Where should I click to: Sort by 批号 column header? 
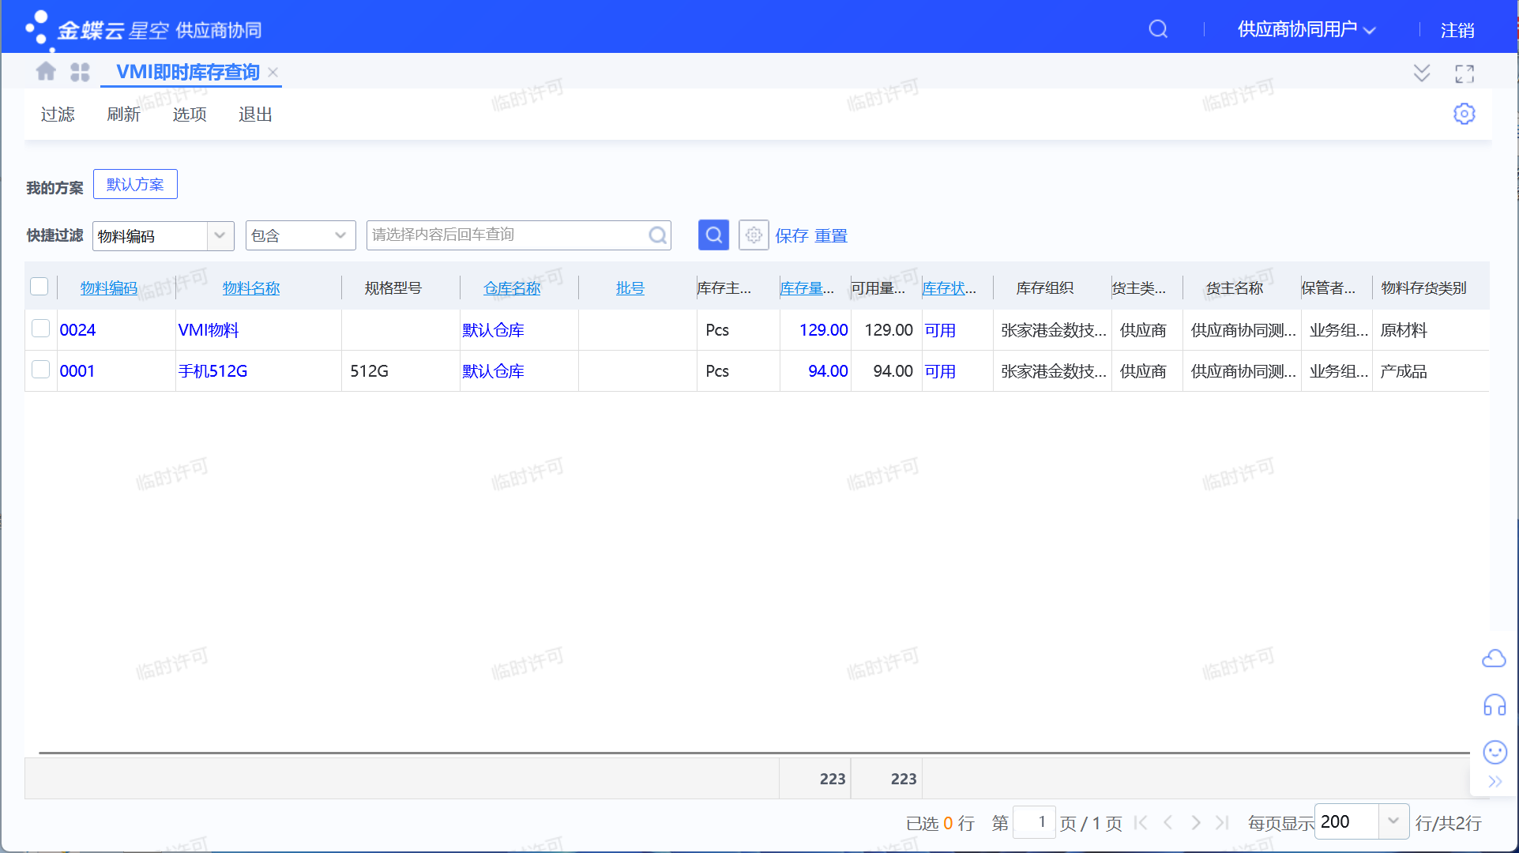point(630,288)
